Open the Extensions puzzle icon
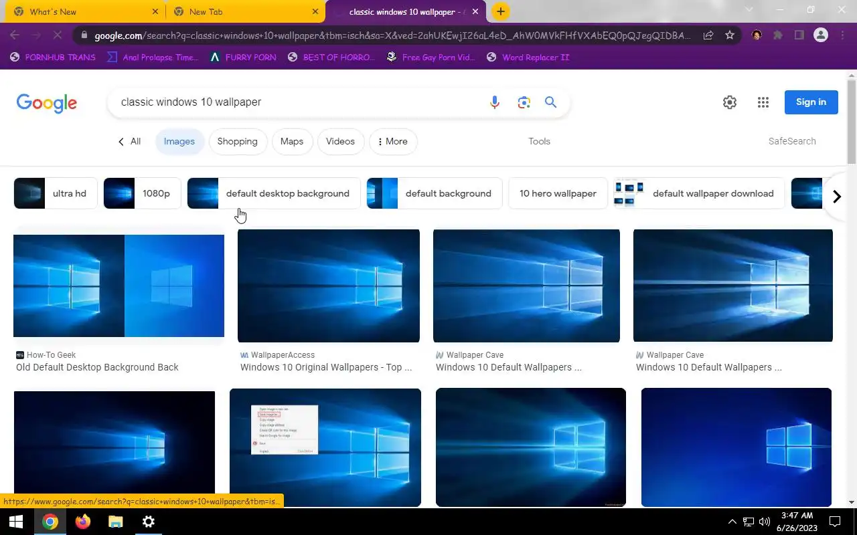857x535 pixels. point(778,35)
